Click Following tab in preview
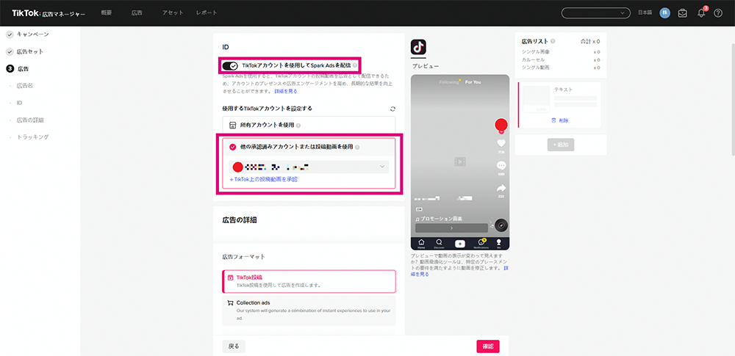 click(x=449, y=82)
